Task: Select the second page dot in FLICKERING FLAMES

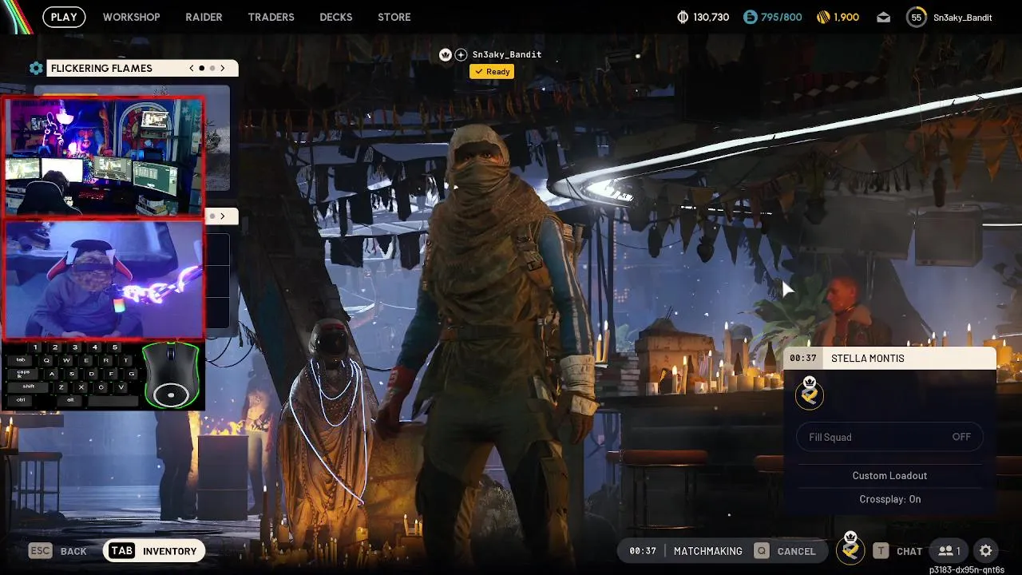Action: pos(212,69)
